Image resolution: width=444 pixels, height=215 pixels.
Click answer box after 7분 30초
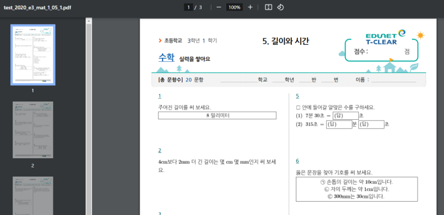(346, 116)
